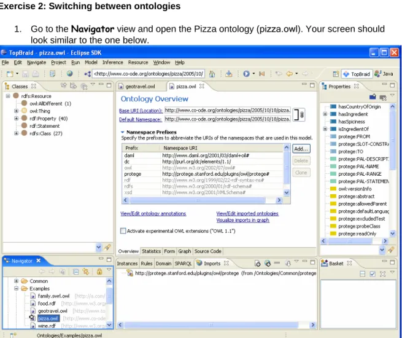The image size is (402, 338).
Task: Click the document list icon in main toolbar
Action: [x=52, y=74]
